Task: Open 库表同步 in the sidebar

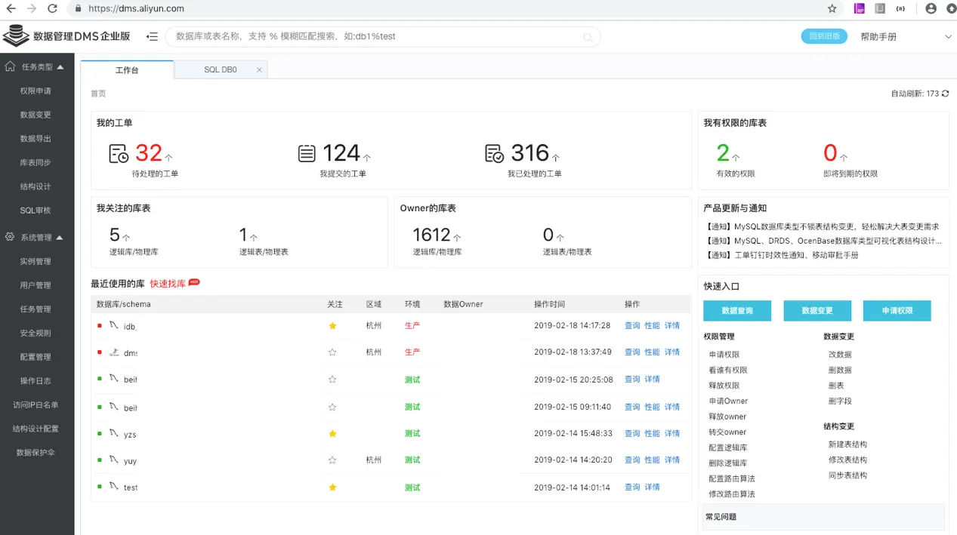Action: tap(36, 162)
